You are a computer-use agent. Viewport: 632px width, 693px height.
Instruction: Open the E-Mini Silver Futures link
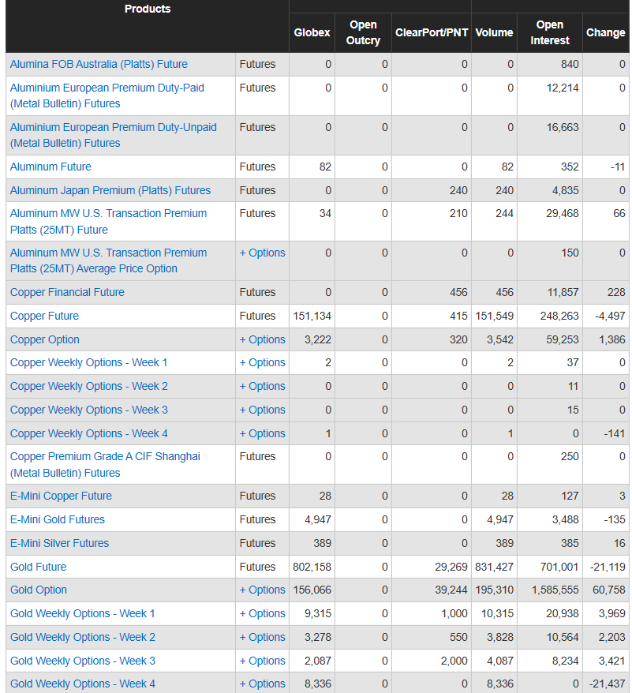59,543
